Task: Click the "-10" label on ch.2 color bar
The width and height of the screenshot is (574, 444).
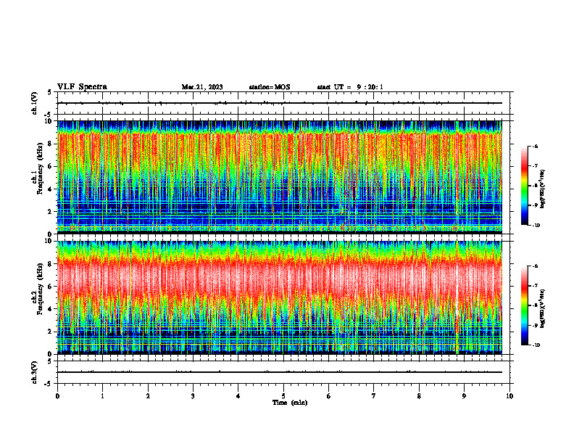Action: (535, 345)
